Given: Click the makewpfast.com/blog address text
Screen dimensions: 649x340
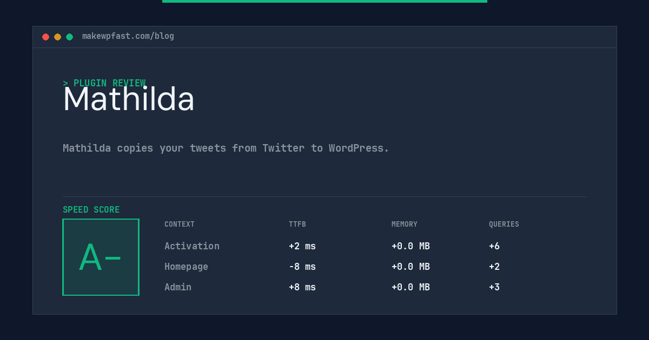Looking at the screenshot, I should 128,36.
